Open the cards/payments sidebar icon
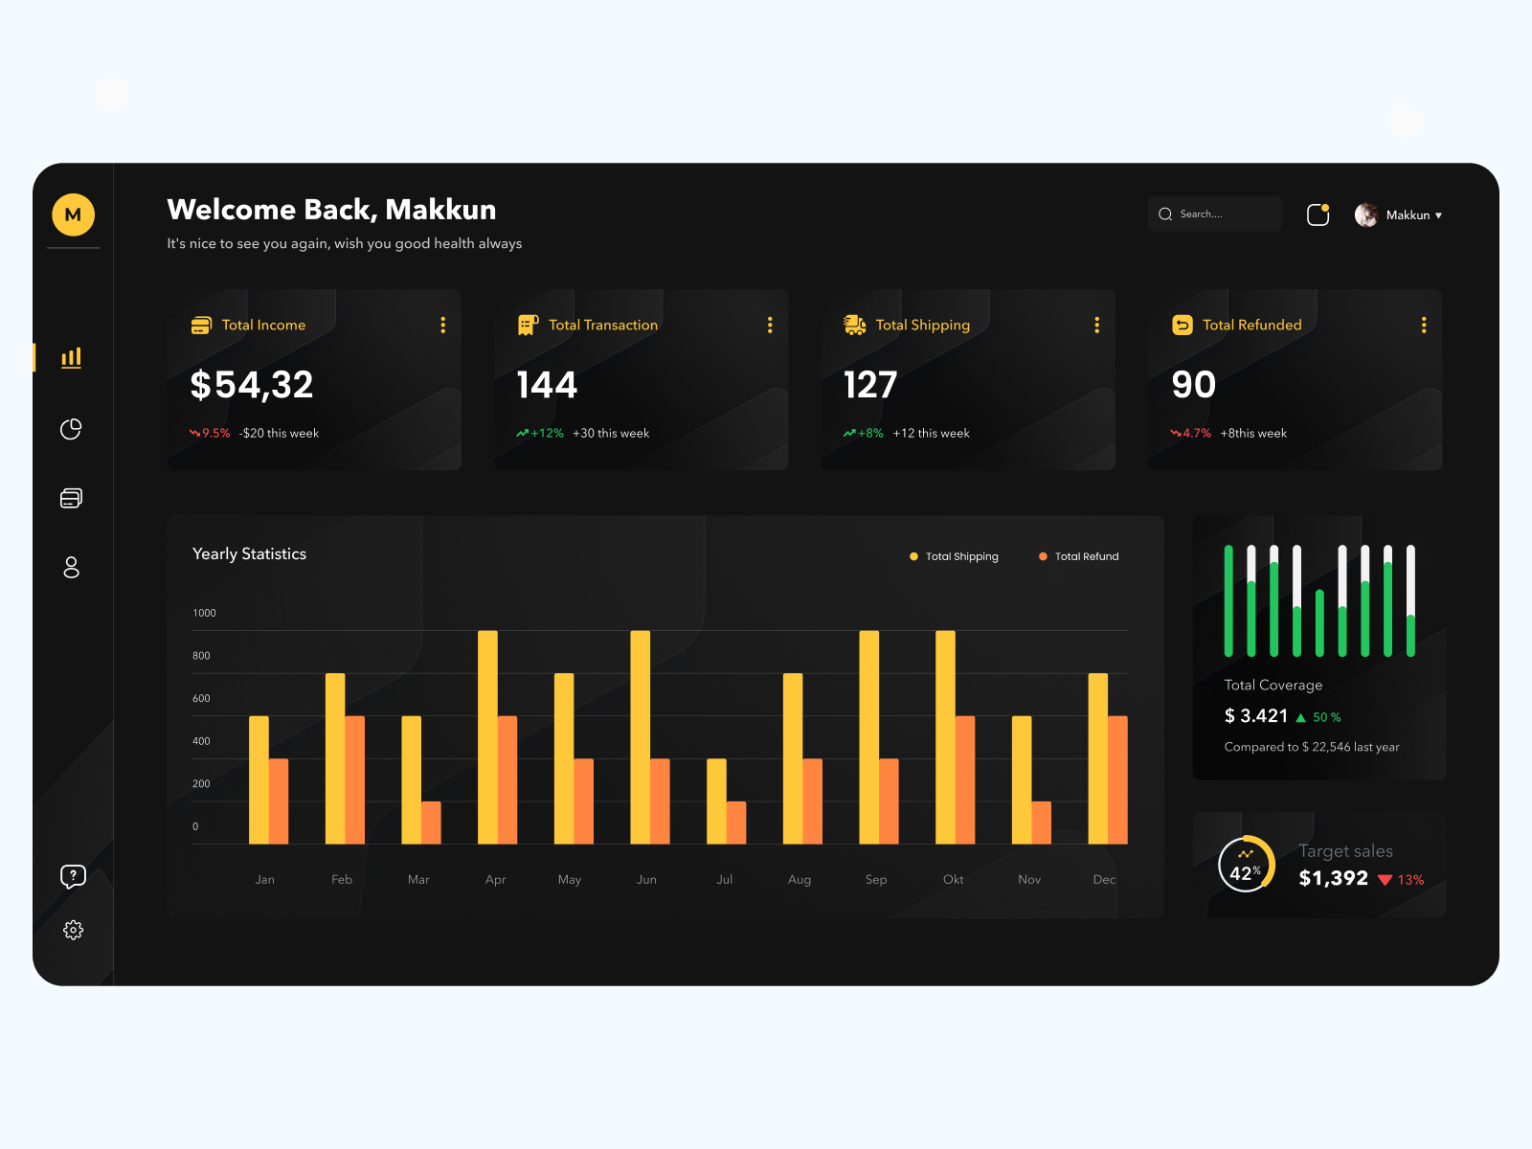Image resolution: width=1532 pixels, height=1149 pixels. tap(72, 498)
